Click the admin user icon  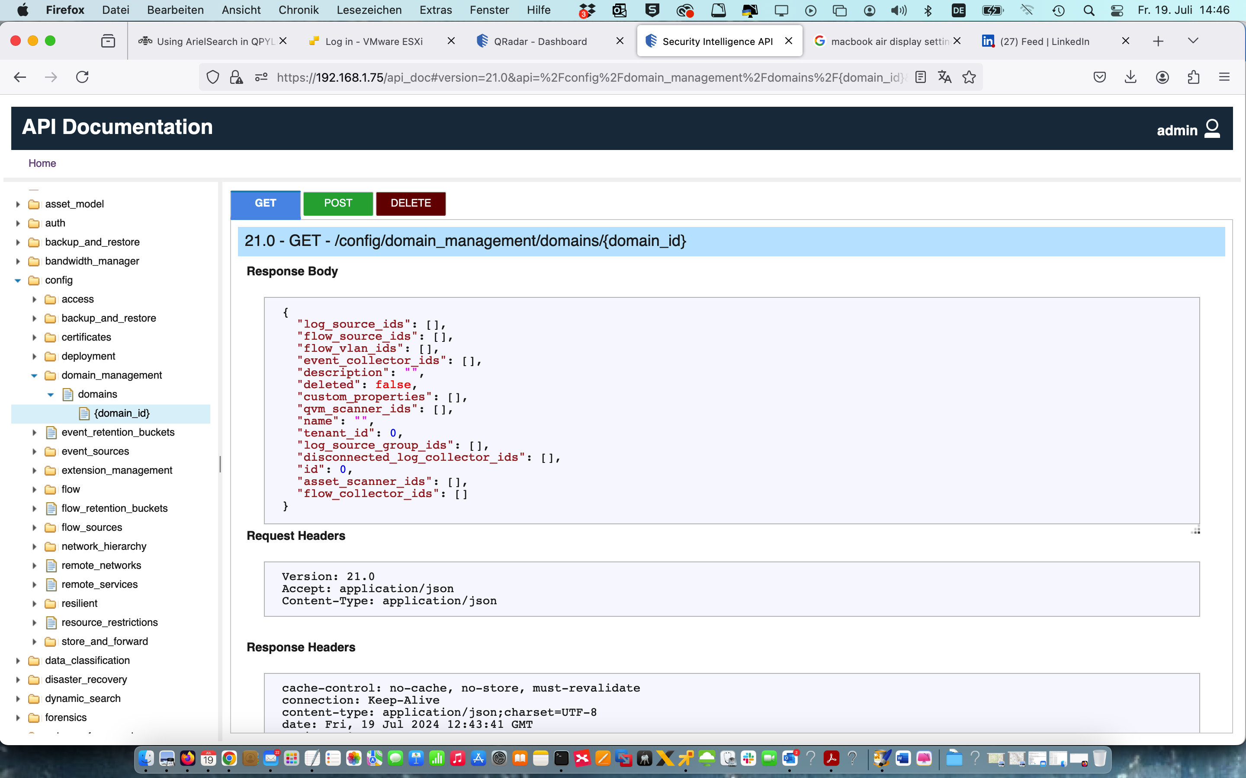pos(1213,129)
